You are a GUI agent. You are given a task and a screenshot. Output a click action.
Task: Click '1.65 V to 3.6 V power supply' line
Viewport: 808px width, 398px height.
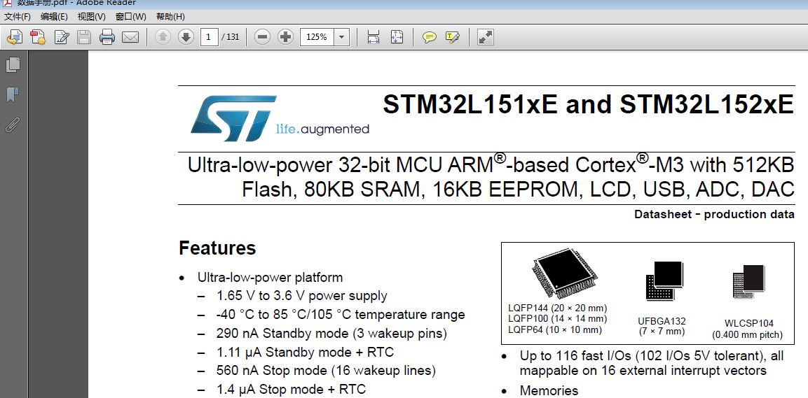tap(301, 296)
